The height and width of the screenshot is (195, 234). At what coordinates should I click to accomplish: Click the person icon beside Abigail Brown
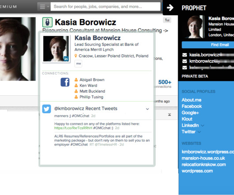[x=76, y=80]
